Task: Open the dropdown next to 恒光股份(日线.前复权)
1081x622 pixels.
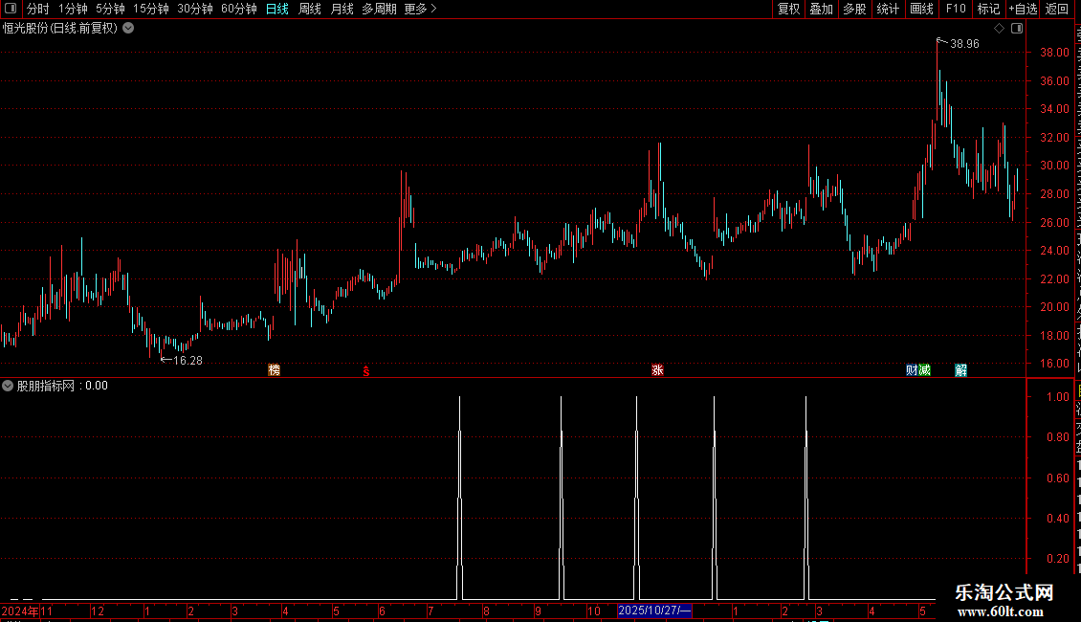Action: point(128,29)
